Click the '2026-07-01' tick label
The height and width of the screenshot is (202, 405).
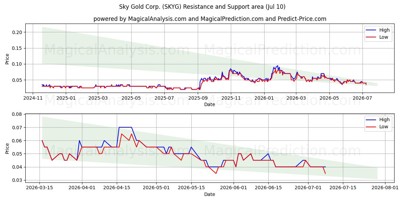[x=308, y=188]
